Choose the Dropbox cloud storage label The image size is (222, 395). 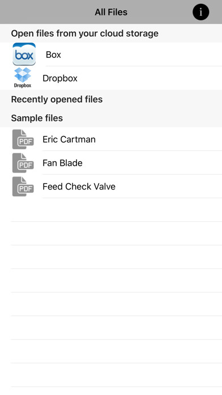click(60, 78)
